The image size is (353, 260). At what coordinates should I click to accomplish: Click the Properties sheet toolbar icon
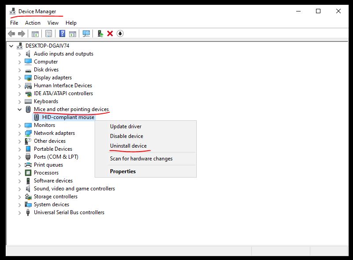click(x=48, y=34)
